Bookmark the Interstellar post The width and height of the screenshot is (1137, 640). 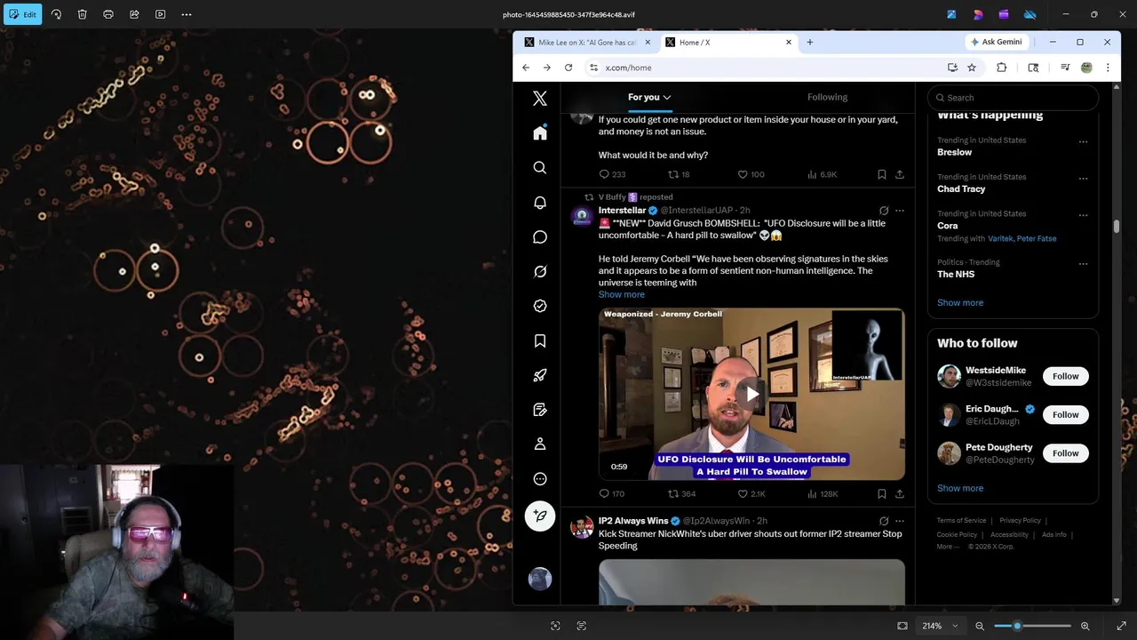click(x=881, y=493)
